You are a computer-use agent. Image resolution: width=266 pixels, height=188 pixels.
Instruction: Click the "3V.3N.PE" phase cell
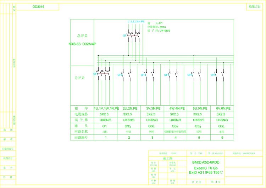153,109
